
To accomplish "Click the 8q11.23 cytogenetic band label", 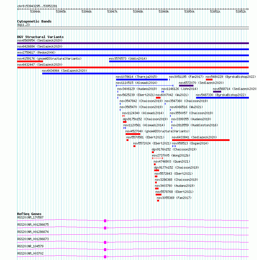I will point(23,25).
